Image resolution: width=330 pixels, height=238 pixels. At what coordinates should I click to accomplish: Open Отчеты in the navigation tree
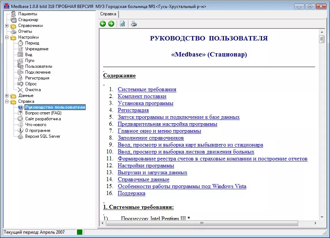pos(25,31)
